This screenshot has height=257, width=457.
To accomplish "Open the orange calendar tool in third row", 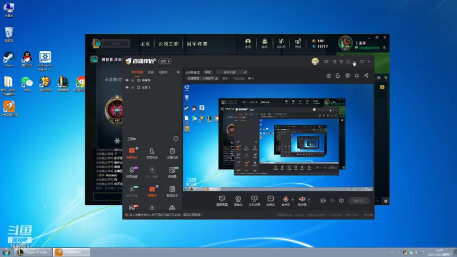I will point(152,191).
